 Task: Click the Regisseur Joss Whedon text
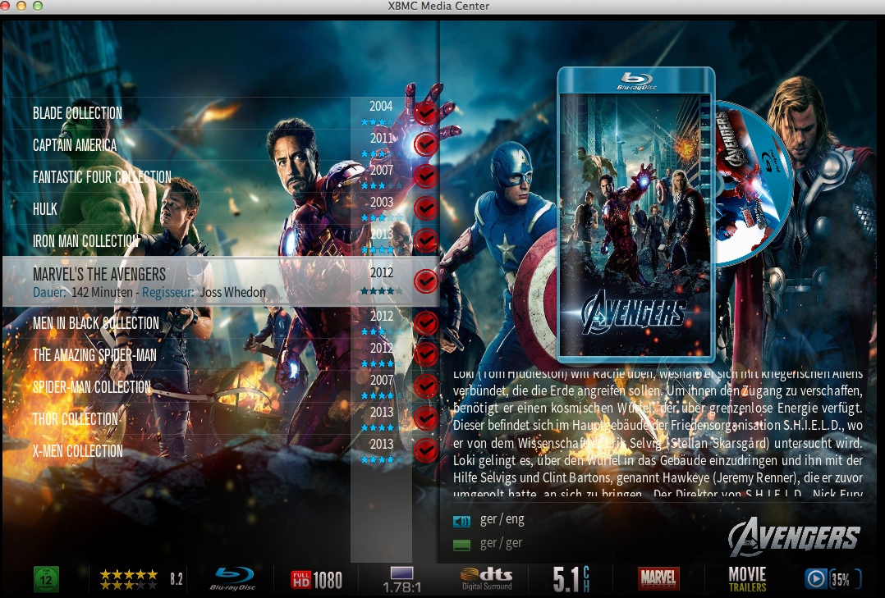204,292
